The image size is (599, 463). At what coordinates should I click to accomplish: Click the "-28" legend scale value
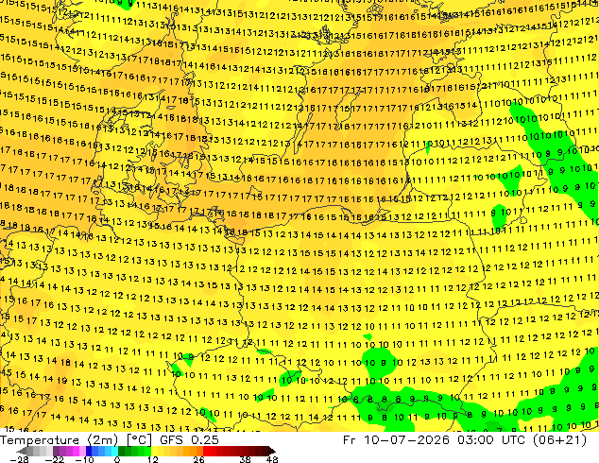click(x=19, y=459)
